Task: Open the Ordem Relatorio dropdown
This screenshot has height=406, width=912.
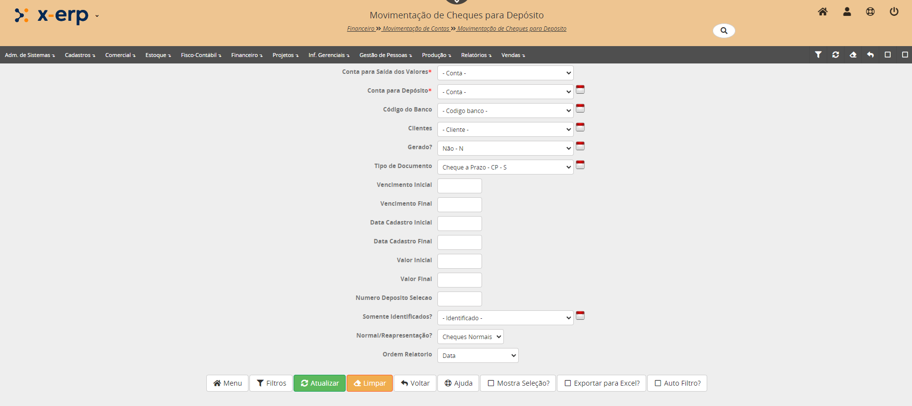Action: coord(478,355)
